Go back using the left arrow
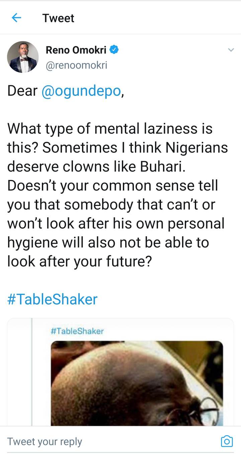Image resolution: width=241 pixels, height=456 pixels. click(x=16, y=18)
